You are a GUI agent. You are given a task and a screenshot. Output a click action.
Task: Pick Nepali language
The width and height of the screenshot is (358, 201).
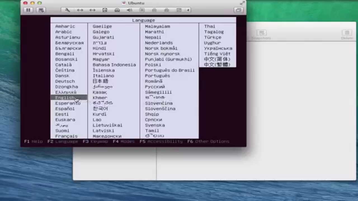pyautogui.click(x=153, y=37)
